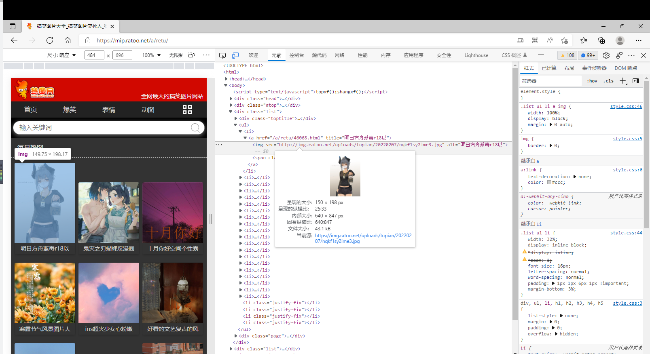Open the 鬼灭之刃蝴蝶忍漫画 thumbnail
Screen dimensions: 650x354
coord(109,213)
